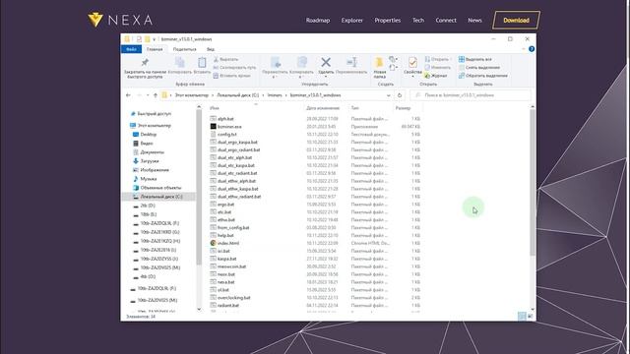
Task: Select Desktop in the navigation pane
Action: point(149,135)
